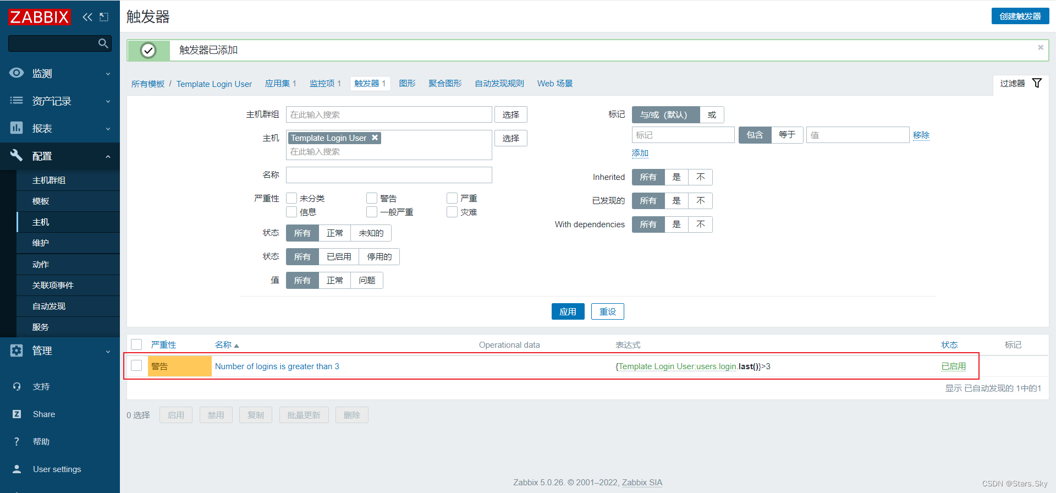
Task: Open the filter funnel icon
Action: pos(1037,83)
